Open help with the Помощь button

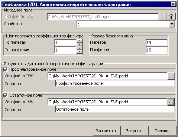click(x=162, y=131)
